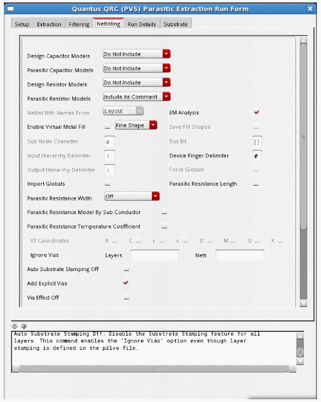Switch to the Extraction tab
Image resolution: width=321 pixels, height=402 pixels.
pos(49,24)
